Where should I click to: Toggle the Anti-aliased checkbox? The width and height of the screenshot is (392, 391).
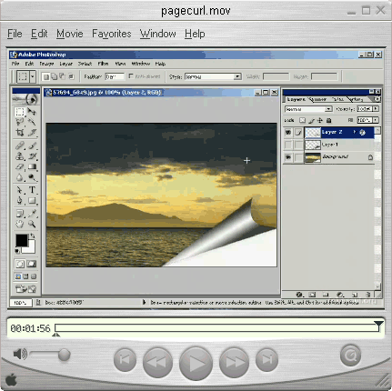[x=131, y=76]
